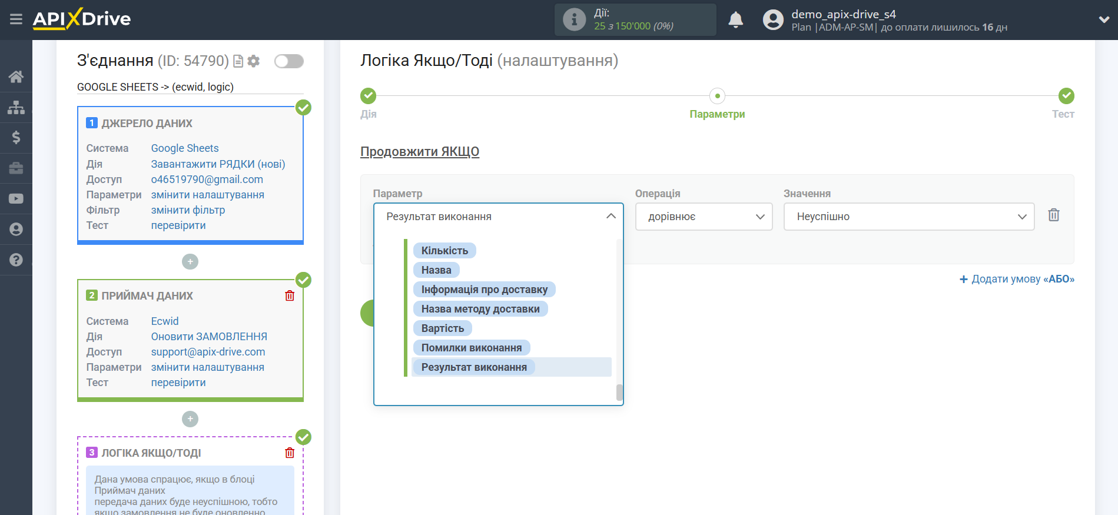
Task: Select Інформація про доставку option
Action: (485, 290)
